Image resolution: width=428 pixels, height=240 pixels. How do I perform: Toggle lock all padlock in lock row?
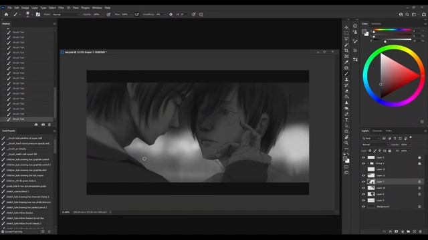point(389,151)
